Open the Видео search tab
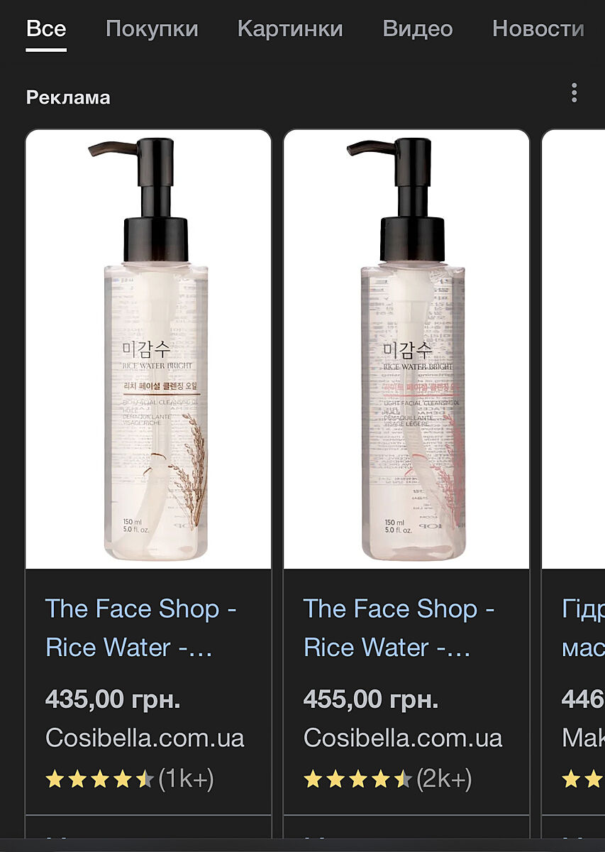This screenshot has height=852, width=605. 417,29
